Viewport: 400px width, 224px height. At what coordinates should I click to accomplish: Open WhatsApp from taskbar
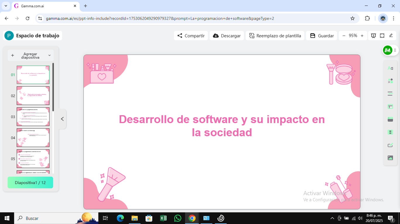(x=177, y=218)
